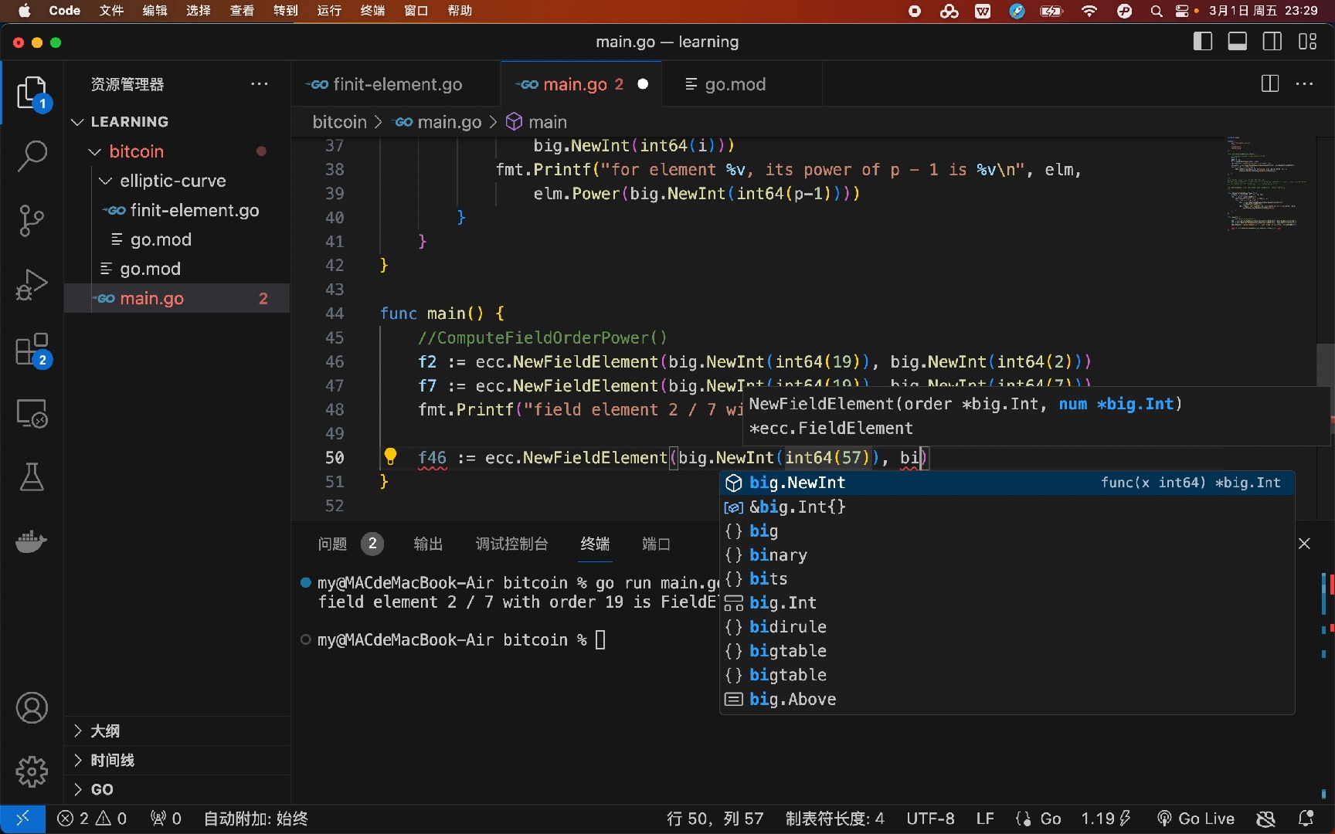Toggle bottom panel layout button
The height and width of the screenshot is (834, 1335).
pos(1238,42)
